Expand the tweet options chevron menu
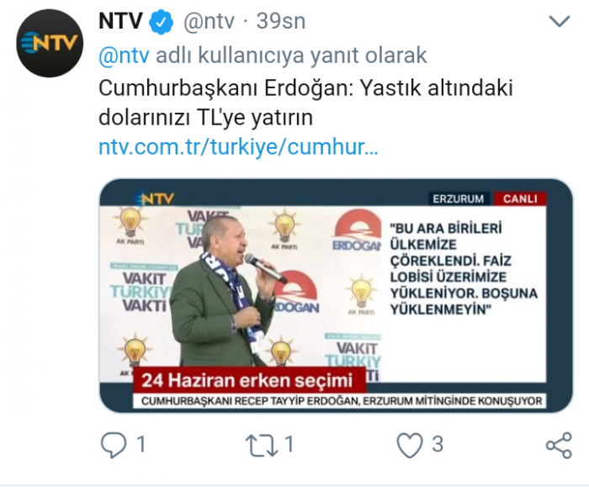589x487 pixels. tap(560, 21)
